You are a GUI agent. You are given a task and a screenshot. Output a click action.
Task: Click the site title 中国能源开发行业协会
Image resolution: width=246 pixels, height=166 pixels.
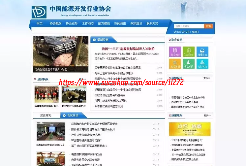tap(80, 9)
